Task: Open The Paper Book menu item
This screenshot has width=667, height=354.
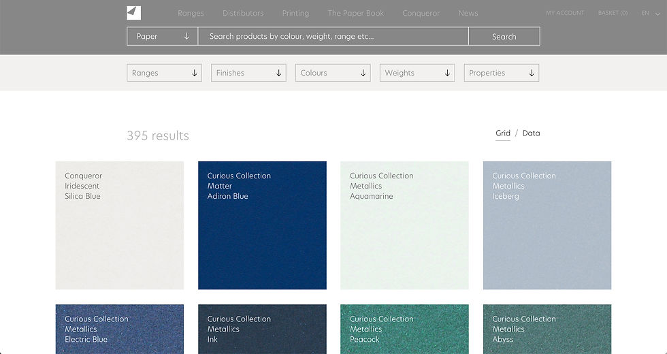Action: click(355, 13)
